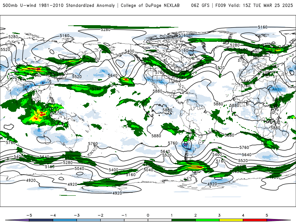
Task: Pick the yellow swatch between 3 and 4
Action: click(231, 220)
